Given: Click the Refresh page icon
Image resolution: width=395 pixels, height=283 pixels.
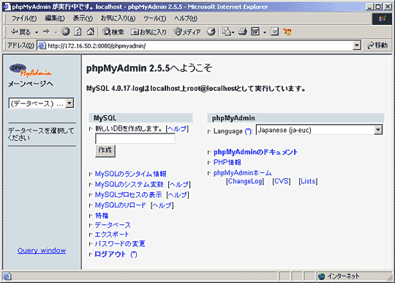Looking at the screenshot, I should [x=78, y=32].
